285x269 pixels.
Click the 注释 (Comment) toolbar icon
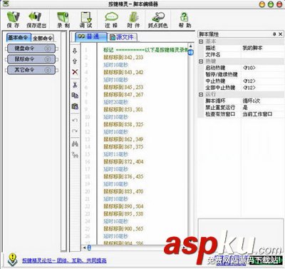(111, 19)
